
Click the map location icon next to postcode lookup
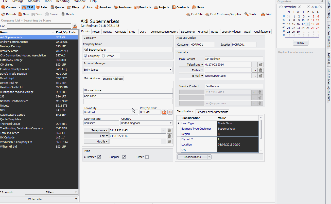[x=170, y=112]
